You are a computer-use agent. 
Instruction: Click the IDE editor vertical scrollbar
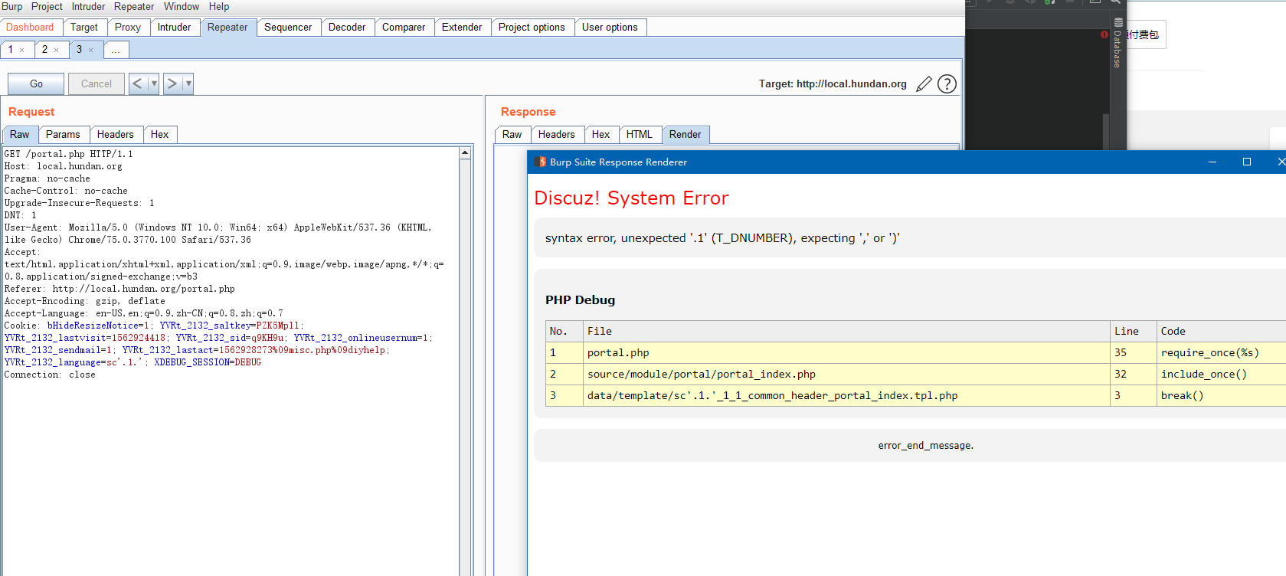click(1105, 132)
